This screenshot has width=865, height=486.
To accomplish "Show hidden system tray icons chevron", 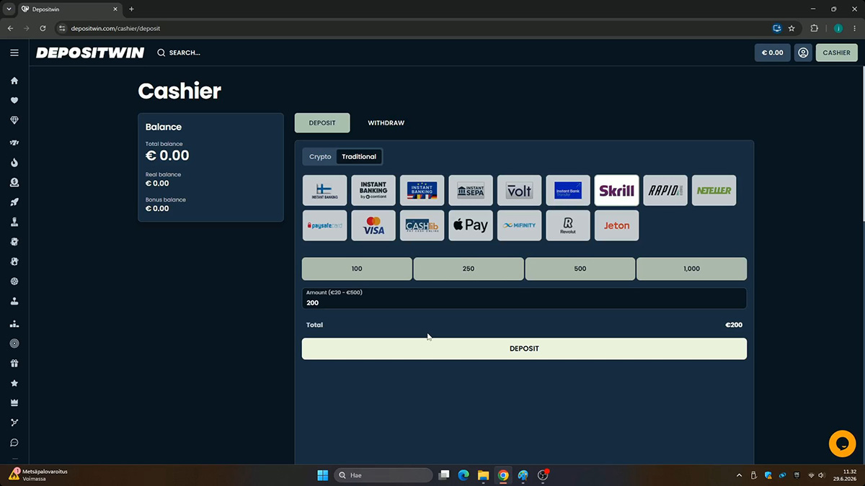I will [739, 475].
